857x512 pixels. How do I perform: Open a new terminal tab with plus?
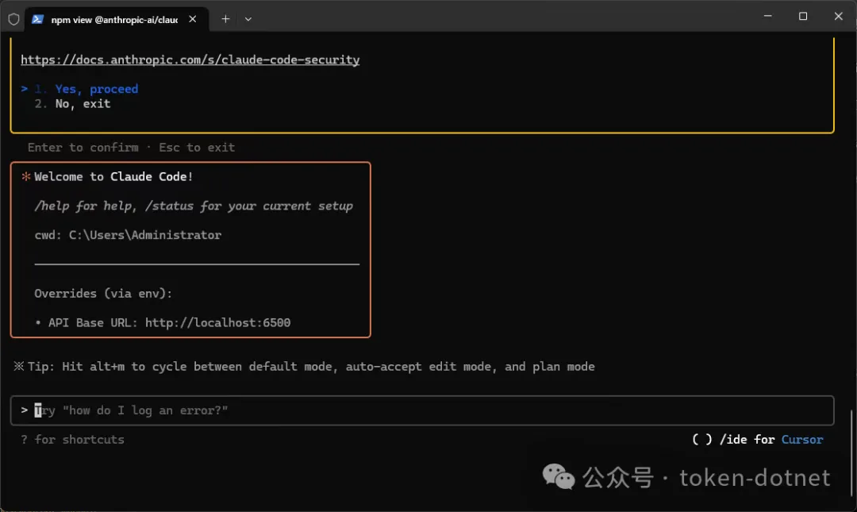pyautogui.click(x=225, y=18)
